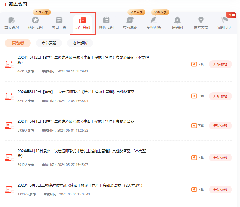The image size is (240, 207).
Task: Click 会员专享 badge above 考前点题
Action: [136, 12]
